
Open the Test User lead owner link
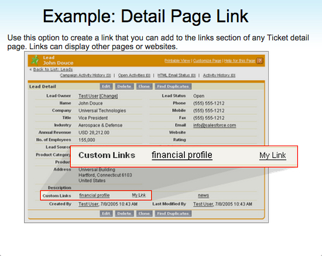88,96
